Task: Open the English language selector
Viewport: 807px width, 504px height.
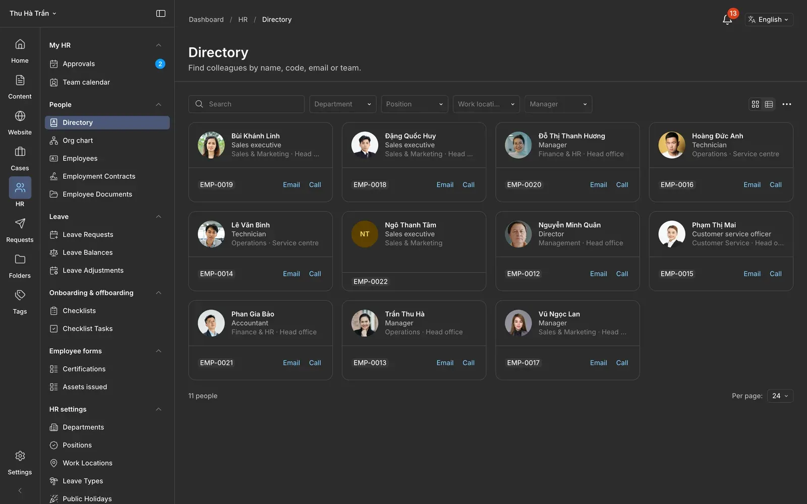Action: pyautogui.click(x=769, y=20)
